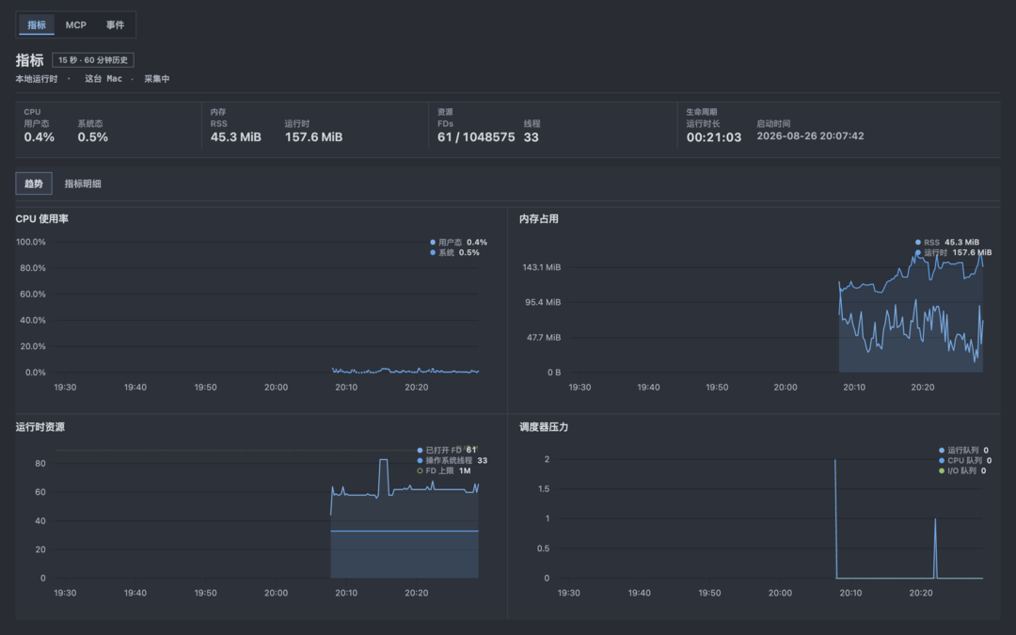Click the 系统态 0.5% CPU value
Screen dimensions: 1016x635
(x=92, y=136)
